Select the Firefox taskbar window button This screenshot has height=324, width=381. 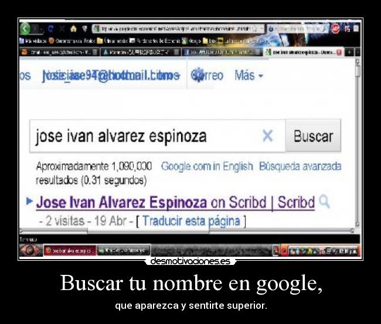pos(70,250)
